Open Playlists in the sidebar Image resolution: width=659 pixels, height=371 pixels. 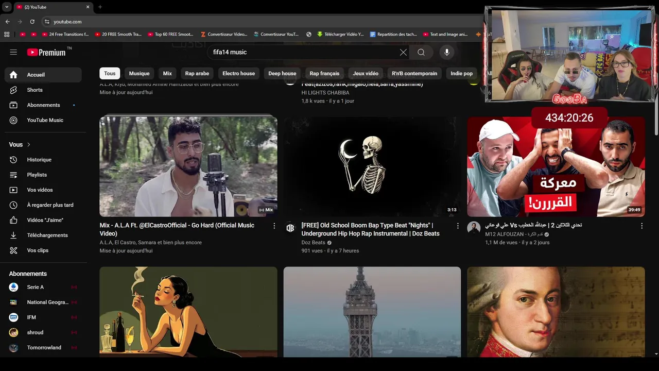(43, 175)
